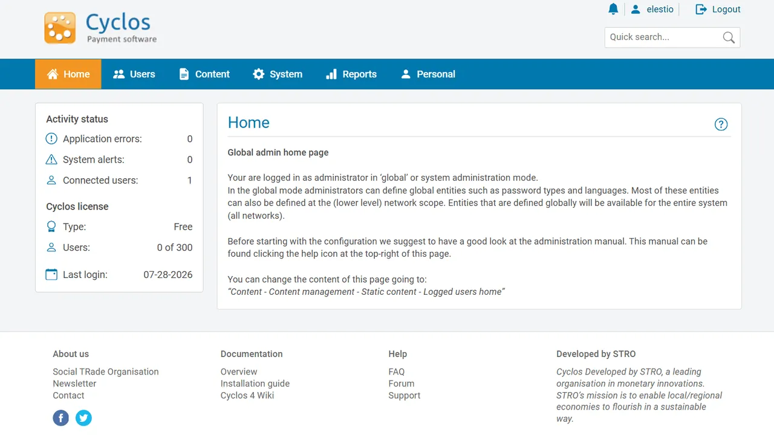The image size is (774, 438).
Task: Open the elestio username link
Action: 660,9
